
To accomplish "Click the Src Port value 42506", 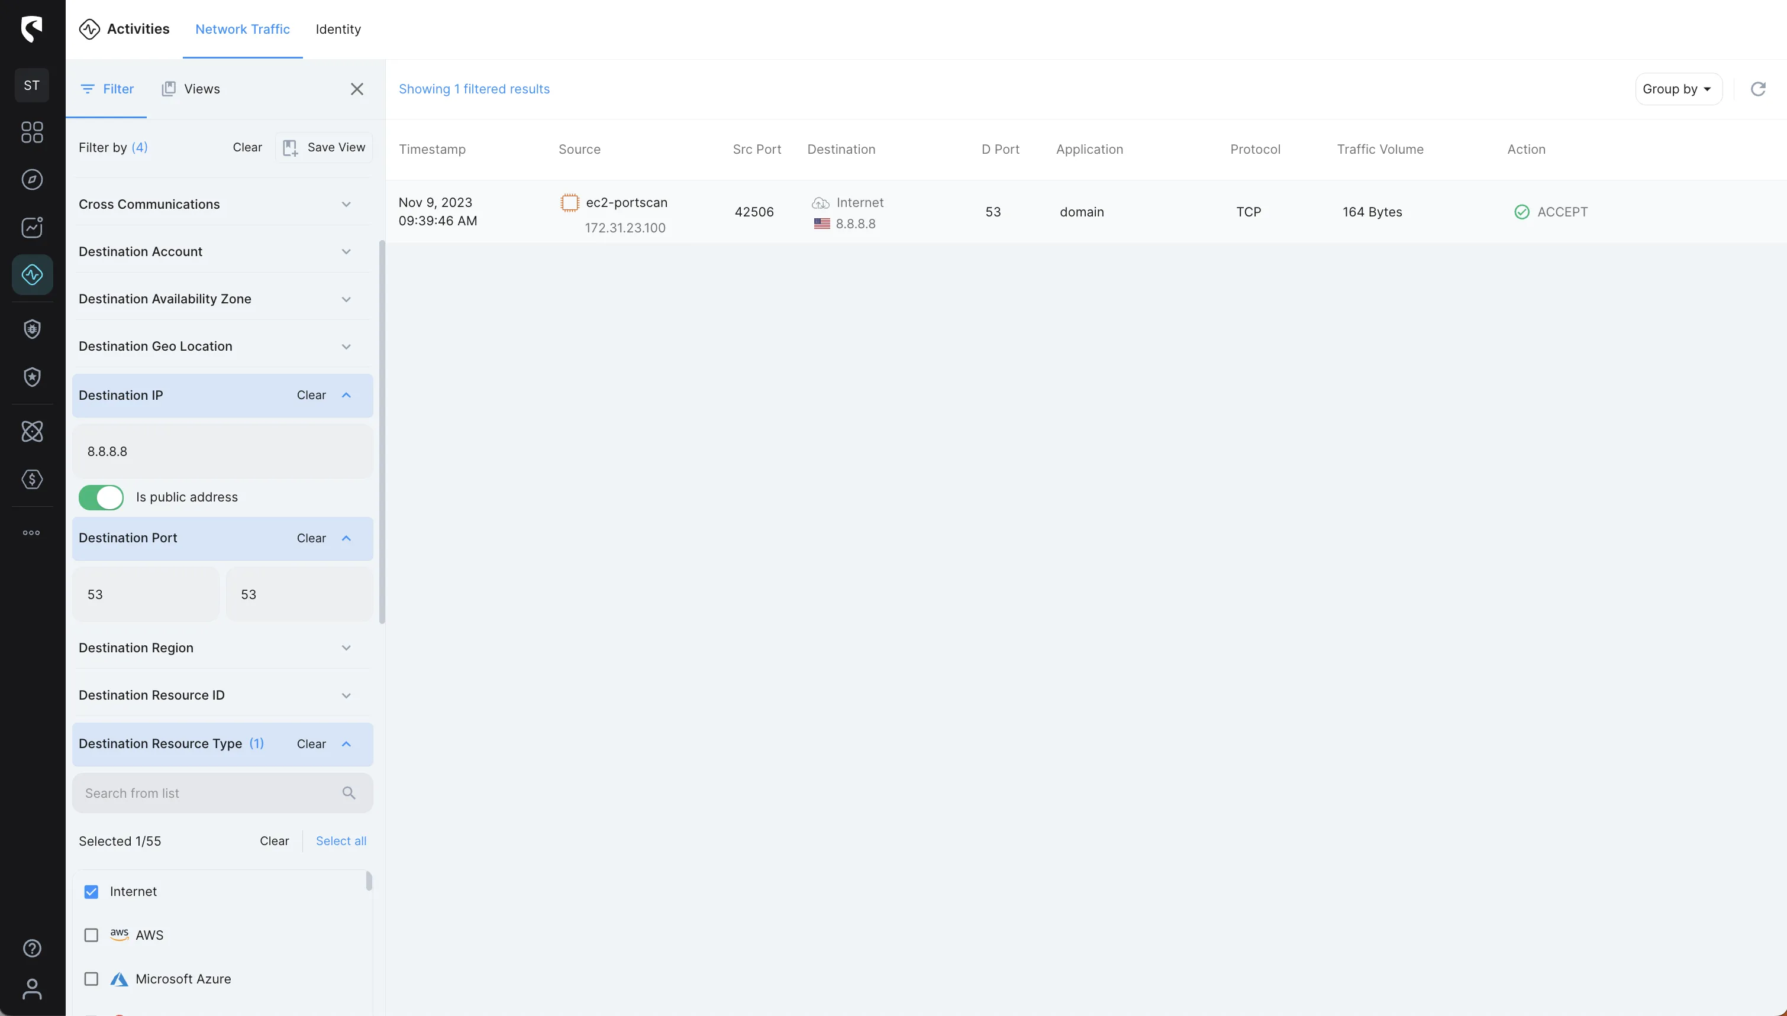I will (754, 212).
